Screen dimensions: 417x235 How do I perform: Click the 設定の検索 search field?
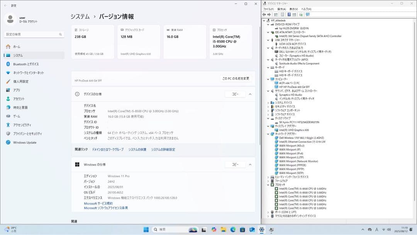[x=34, y=34]
